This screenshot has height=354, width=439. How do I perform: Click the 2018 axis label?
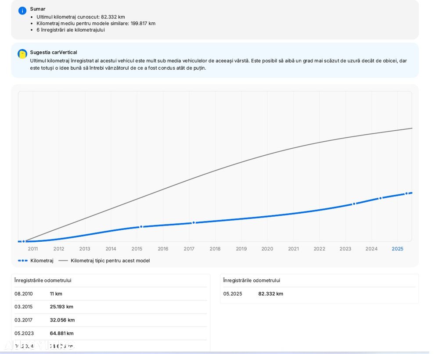point(215,249)
